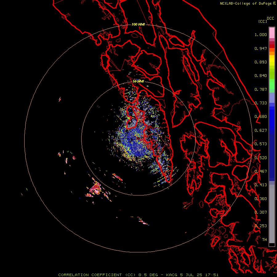Select the 0.947 value on the color scale

coord(261,48)
